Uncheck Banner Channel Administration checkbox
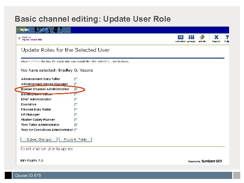The height and width of the screenshot is (183, 244). click(76, 89)
